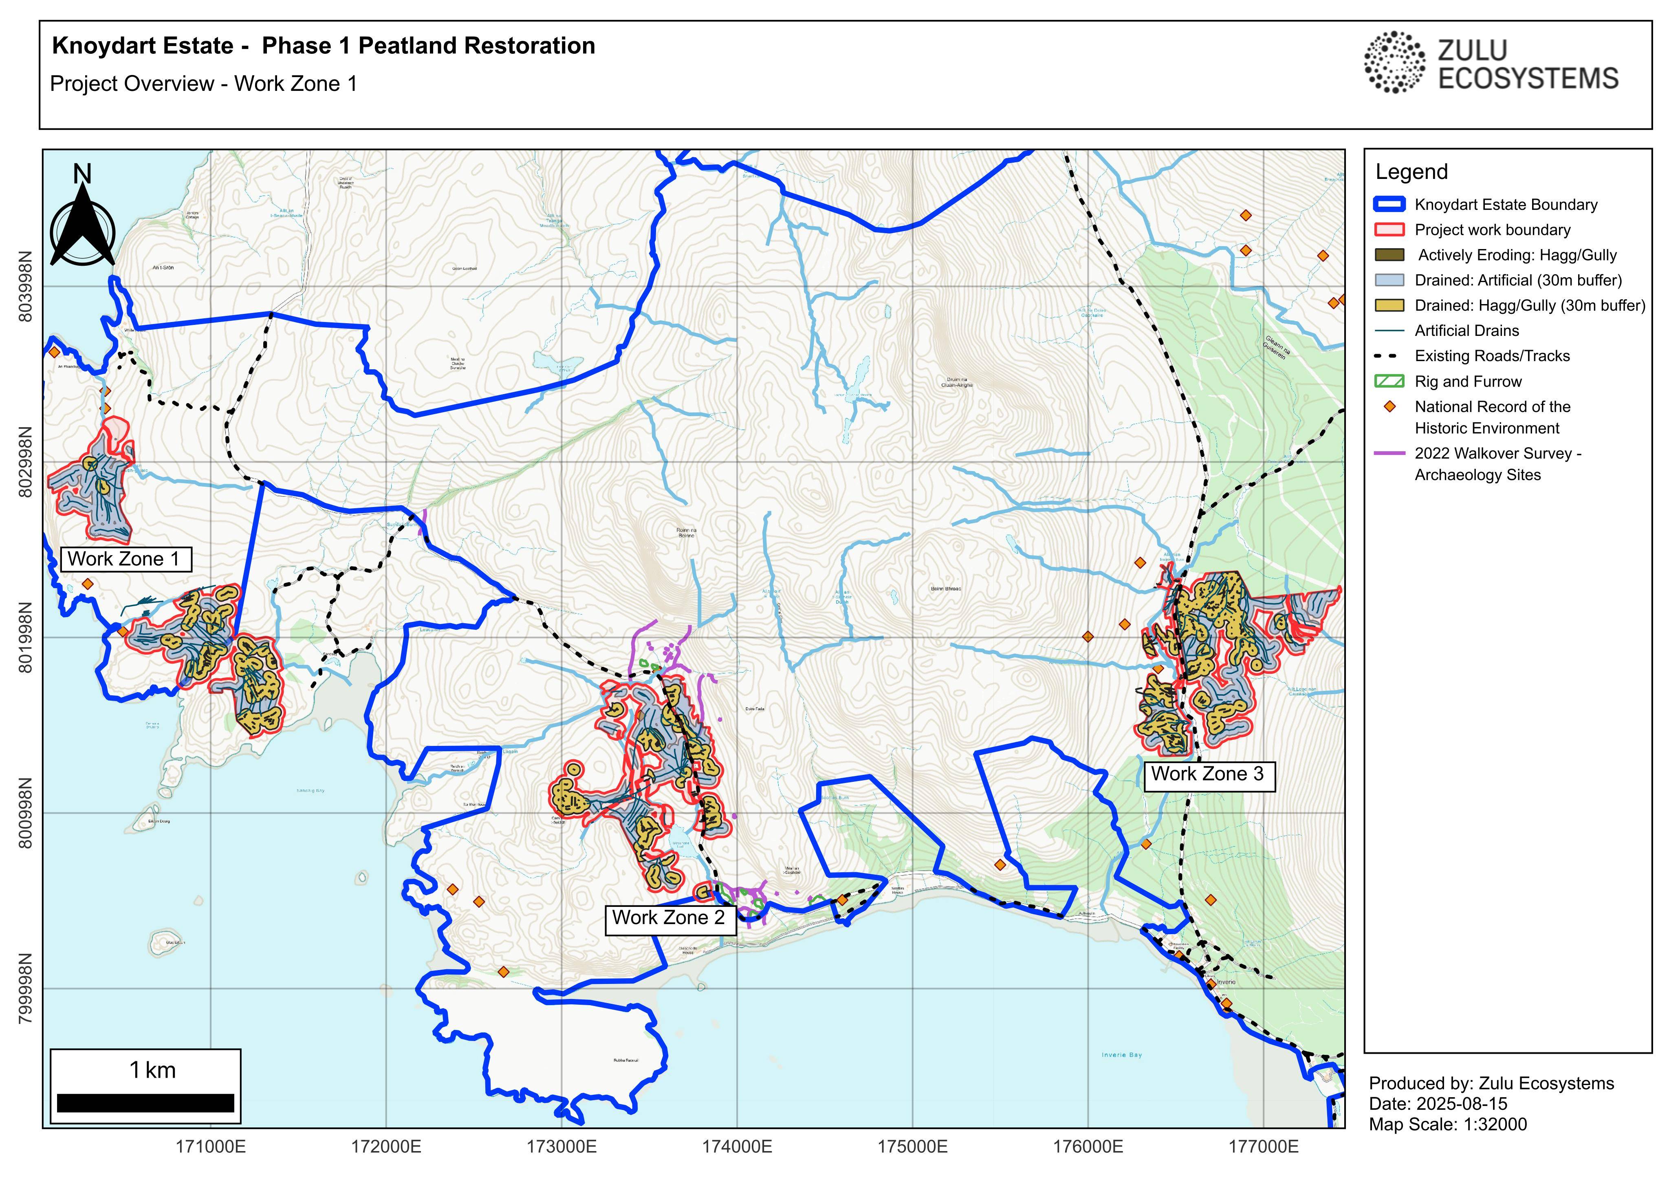The image size is (1669, 1180).
Task: Click the Date: 2025-08-15 text
Action: 1438,1104
